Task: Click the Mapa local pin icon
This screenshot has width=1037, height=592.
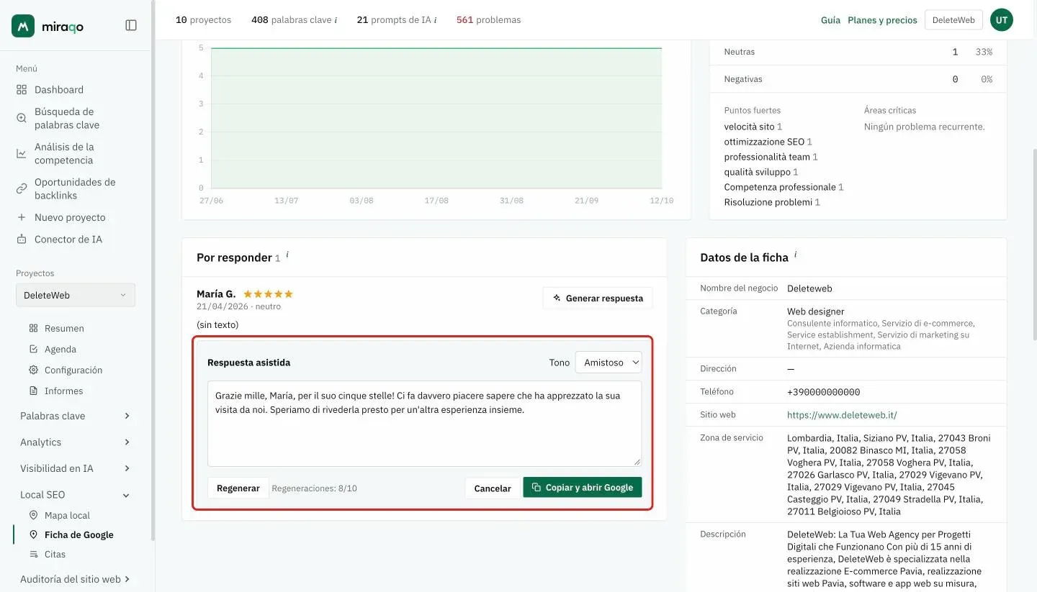Action: tap(33, 515)
